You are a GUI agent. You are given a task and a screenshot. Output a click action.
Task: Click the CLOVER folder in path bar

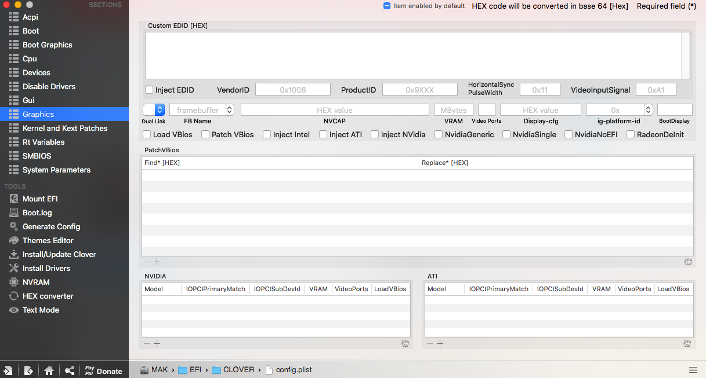[x=238, y=370]
